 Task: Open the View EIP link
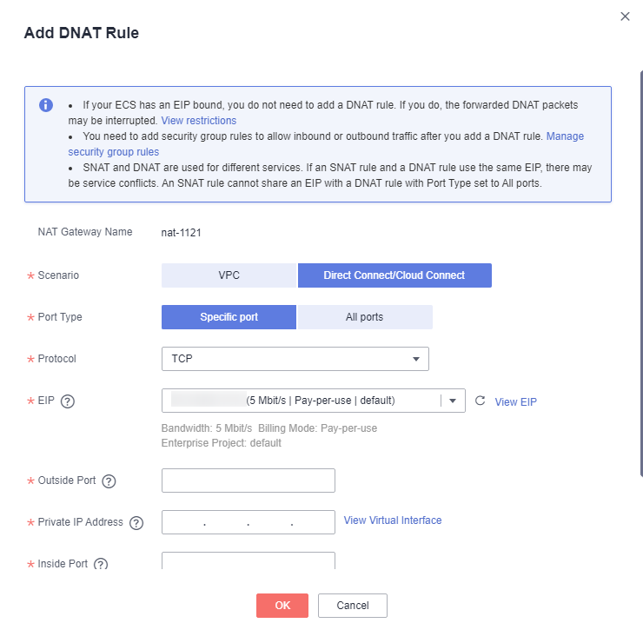coord(515,401)
